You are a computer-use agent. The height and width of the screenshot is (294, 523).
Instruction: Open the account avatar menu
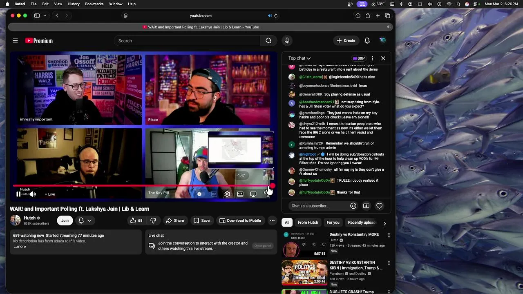(x=382, y=40)
